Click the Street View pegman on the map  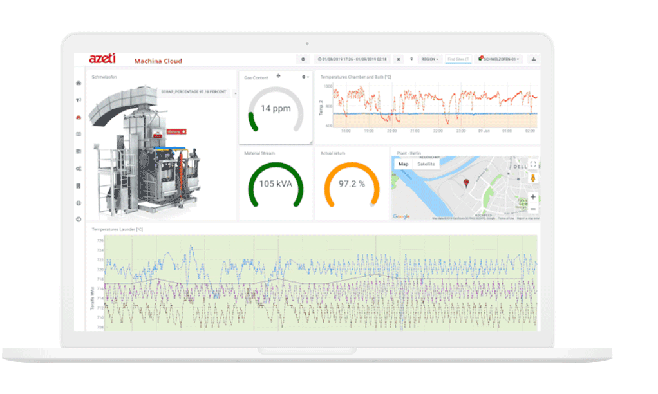point(532,178)
